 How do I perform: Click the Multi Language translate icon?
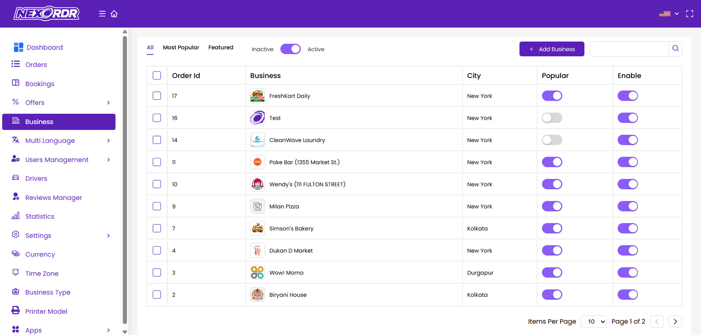(x=16, y=140)
